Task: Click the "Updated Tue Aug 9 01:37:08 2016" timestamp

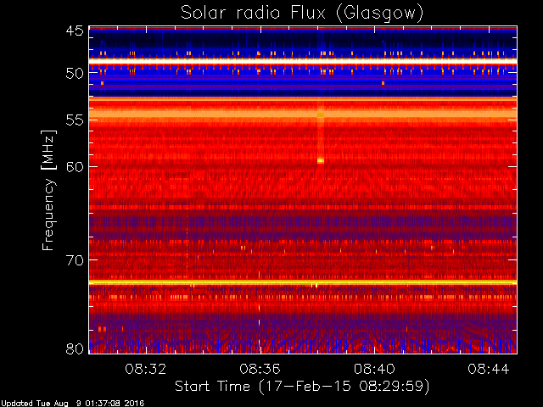Action: click(72, 404)
